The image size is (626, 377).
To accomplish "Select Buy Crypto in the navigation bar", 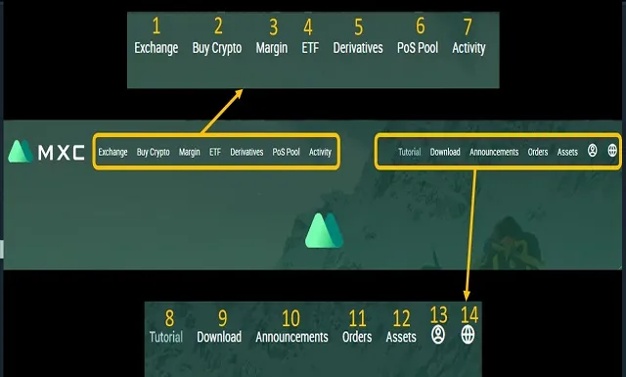I will [154, 153].
